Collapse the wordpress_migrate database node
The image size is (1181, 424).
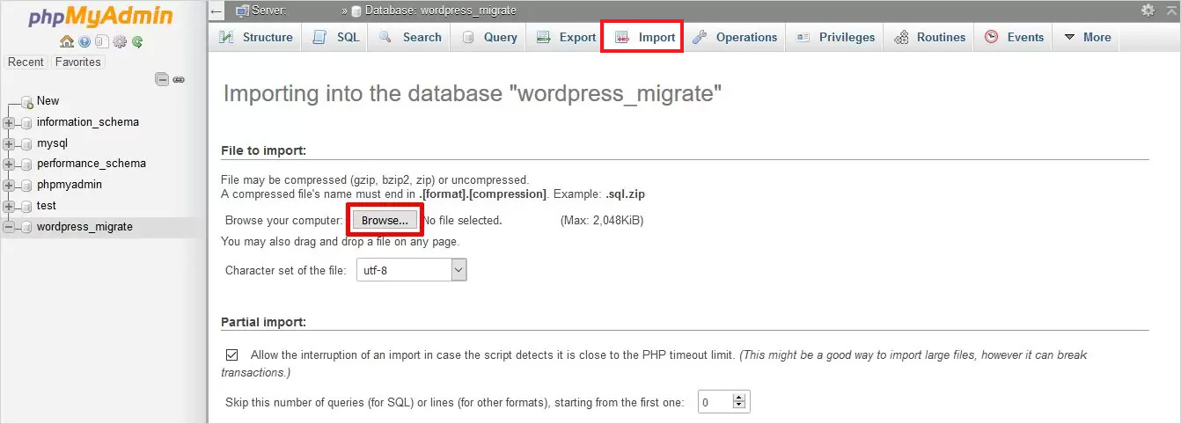9,227
